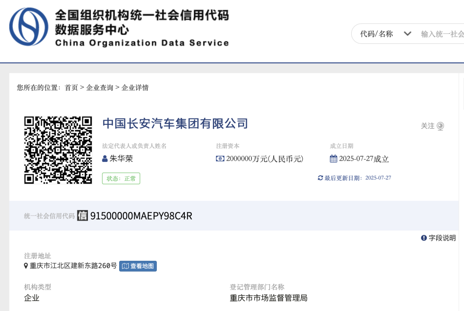Expand the search dropdown chevron arrow
464x311 pixels.
407,34
